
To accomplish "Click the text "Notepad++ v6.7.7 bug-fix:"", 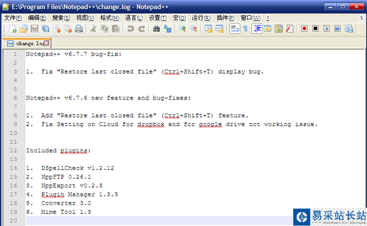I will click(74, 54).
